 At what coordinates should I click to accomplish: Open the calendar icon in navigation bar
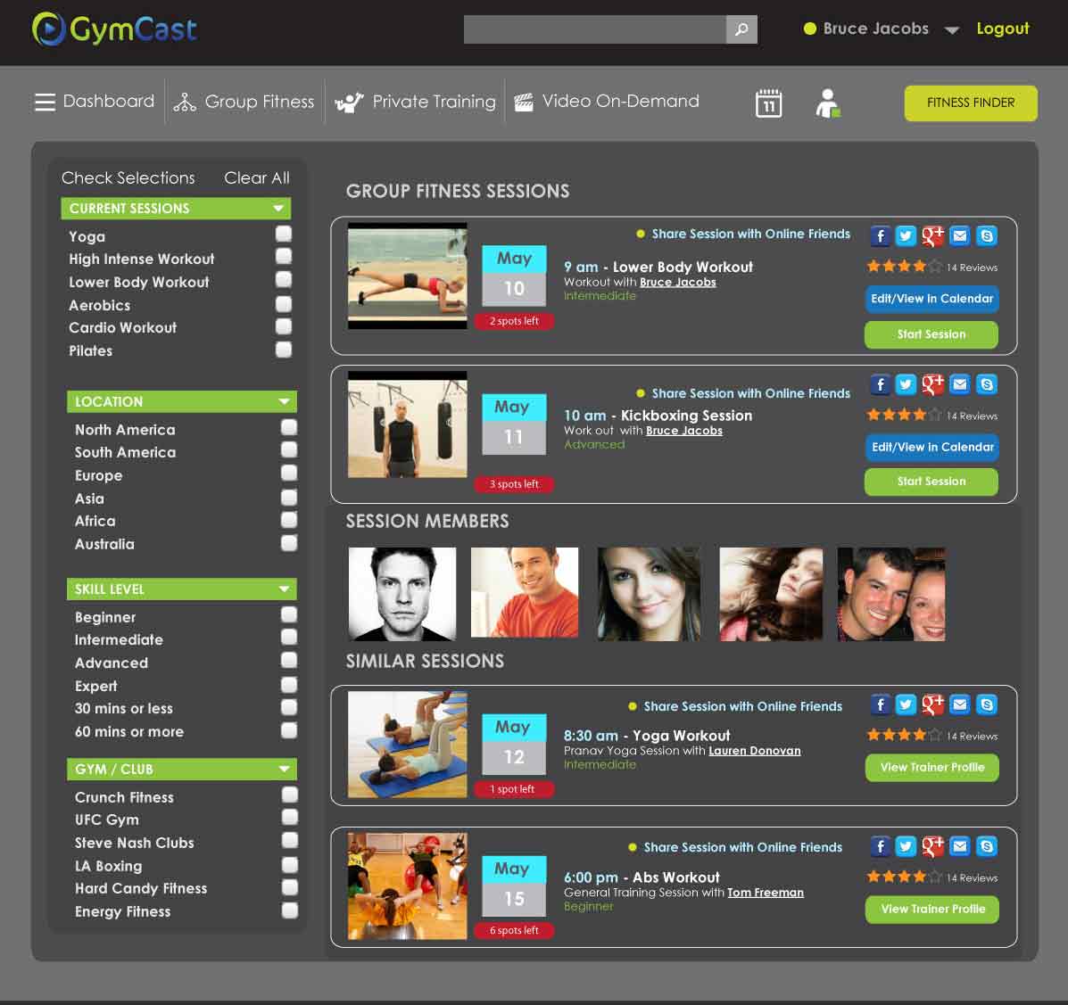(x=768, y=103)
